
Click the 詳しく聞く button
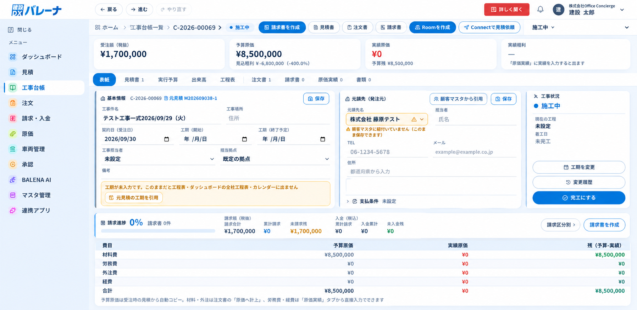click(x=506, y=10)
